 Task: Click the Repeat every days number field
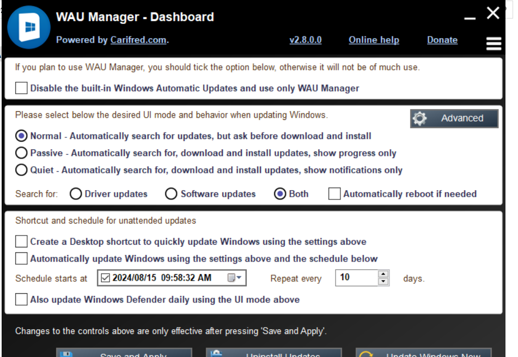357,277
